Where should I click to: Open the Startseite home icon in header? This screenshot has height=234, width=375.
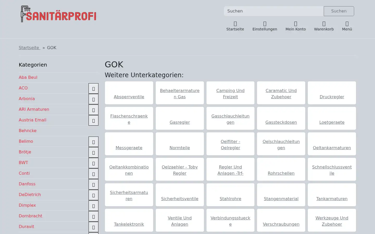(x=235, y=26)
